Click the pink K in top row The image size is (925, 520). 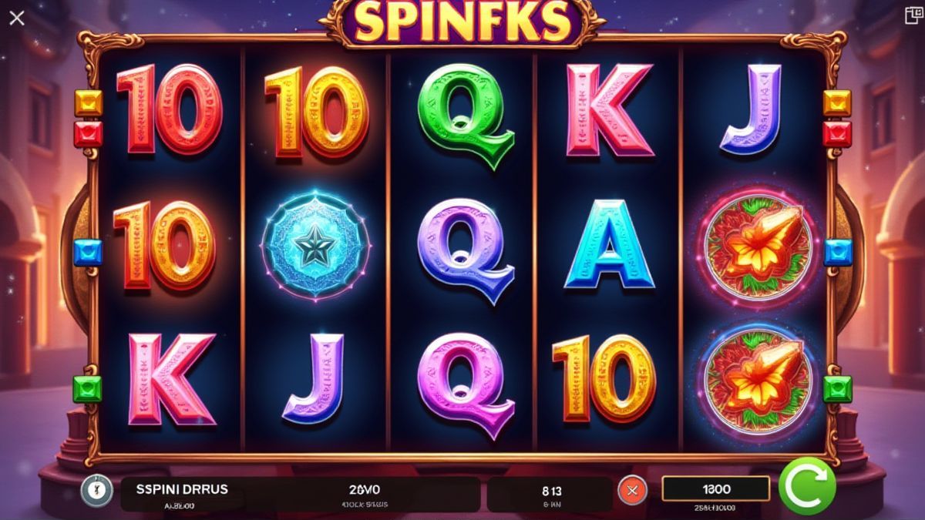(x=608, y=110)
